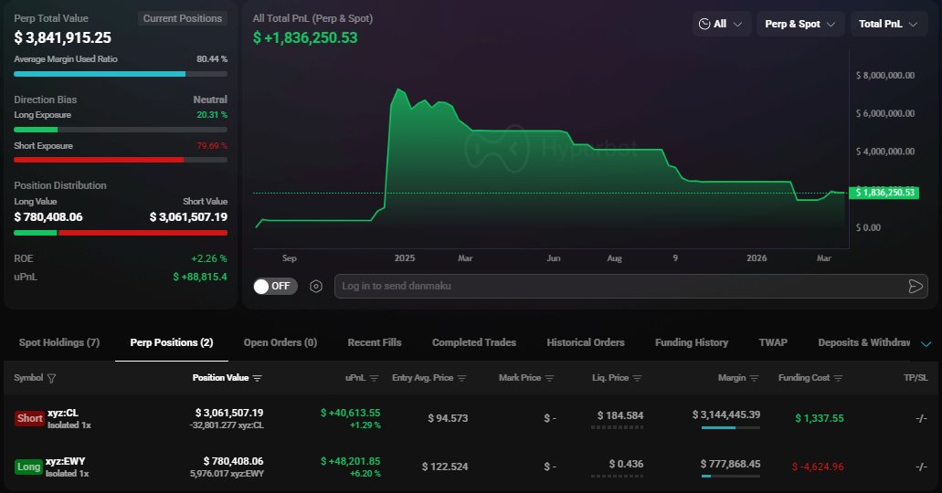Click the Symbol column filter icon
The image size is (942, 493).
tap(51, 378)
